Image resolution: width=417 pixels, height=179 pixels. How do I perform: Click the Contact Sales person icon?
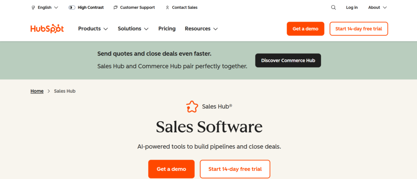click(x=167, y=7)
